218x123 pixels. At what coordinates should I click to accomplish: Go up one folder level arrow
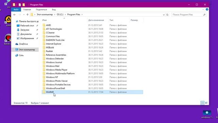tap(28, 15)
